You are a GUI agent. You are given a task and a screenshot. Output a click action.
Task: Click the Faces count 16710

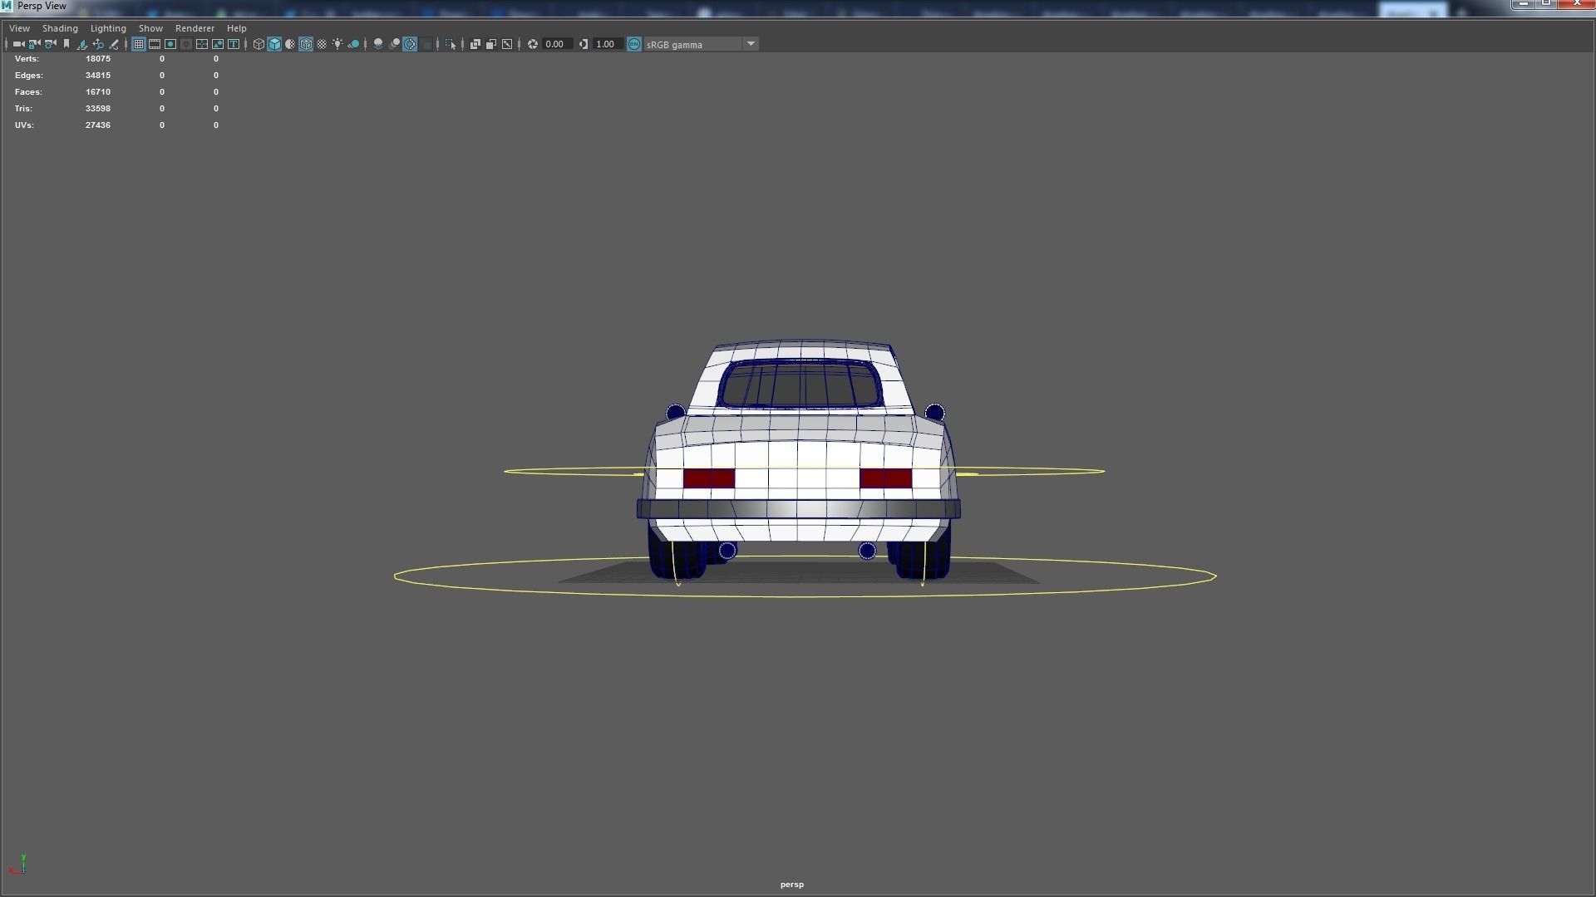pos(98,92)
